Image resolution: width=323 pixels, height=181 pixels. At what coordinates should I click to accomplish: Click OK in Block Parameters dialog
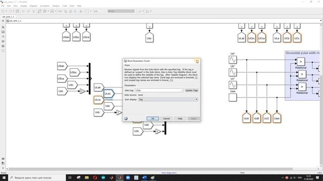(x=152, y=119)
